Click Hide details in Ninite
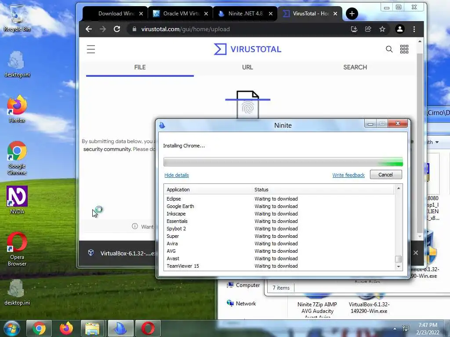 coord(177,175)
